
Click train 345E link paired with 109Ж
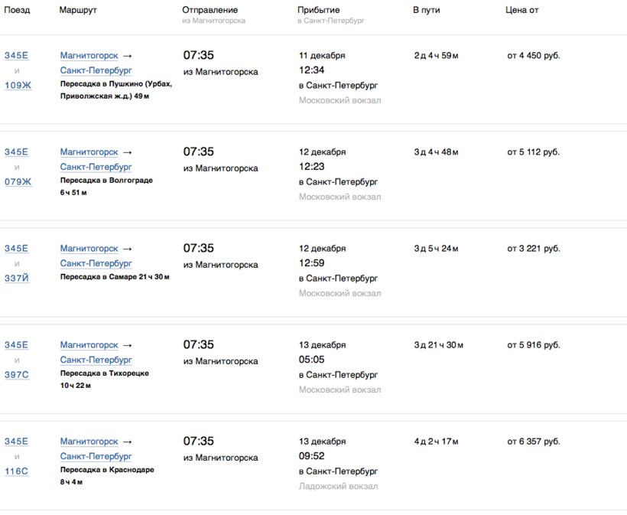click(x=16, y=55)
